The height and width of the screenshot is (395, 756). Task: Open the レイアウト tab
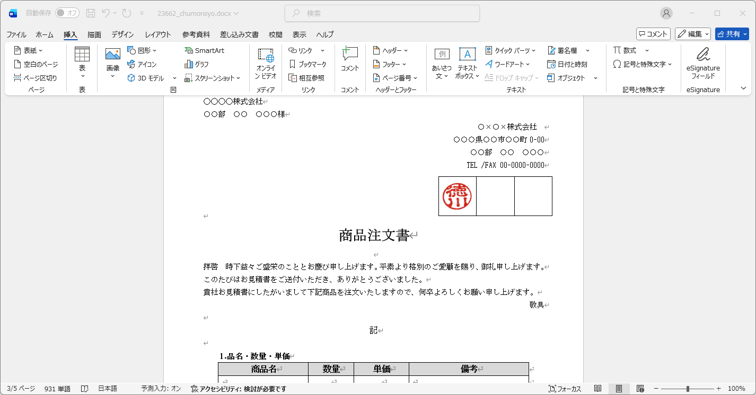[158, 34]
